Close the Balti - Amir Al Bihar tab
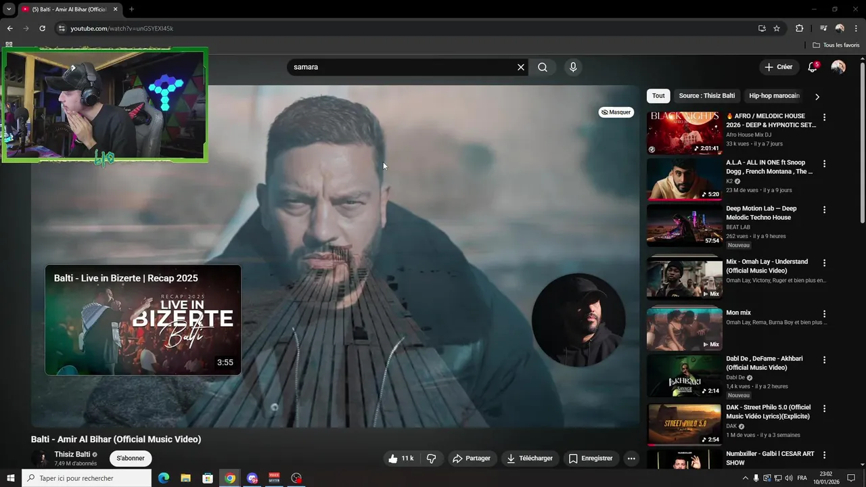Screen dimensions: 866x487 click(x=116, y=9)
